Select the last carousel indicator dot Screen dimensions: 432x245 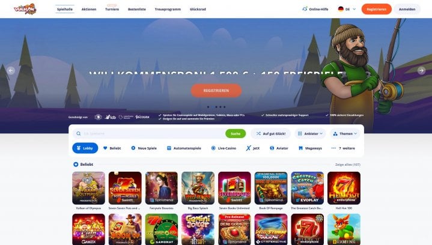pyautogui.click(x=225, y=107)
